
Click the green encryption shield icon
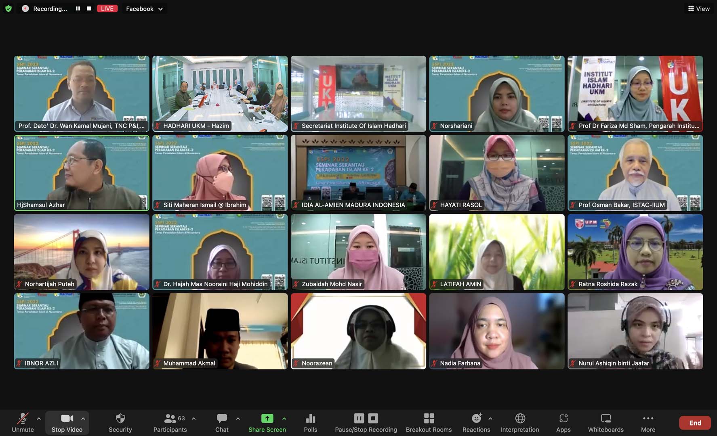pyautogui.click(x=8, y=8)
